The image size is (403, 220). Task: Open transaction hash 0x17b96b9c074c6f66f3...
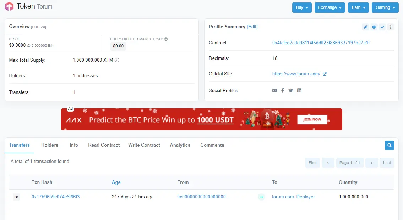pos(58,197)
